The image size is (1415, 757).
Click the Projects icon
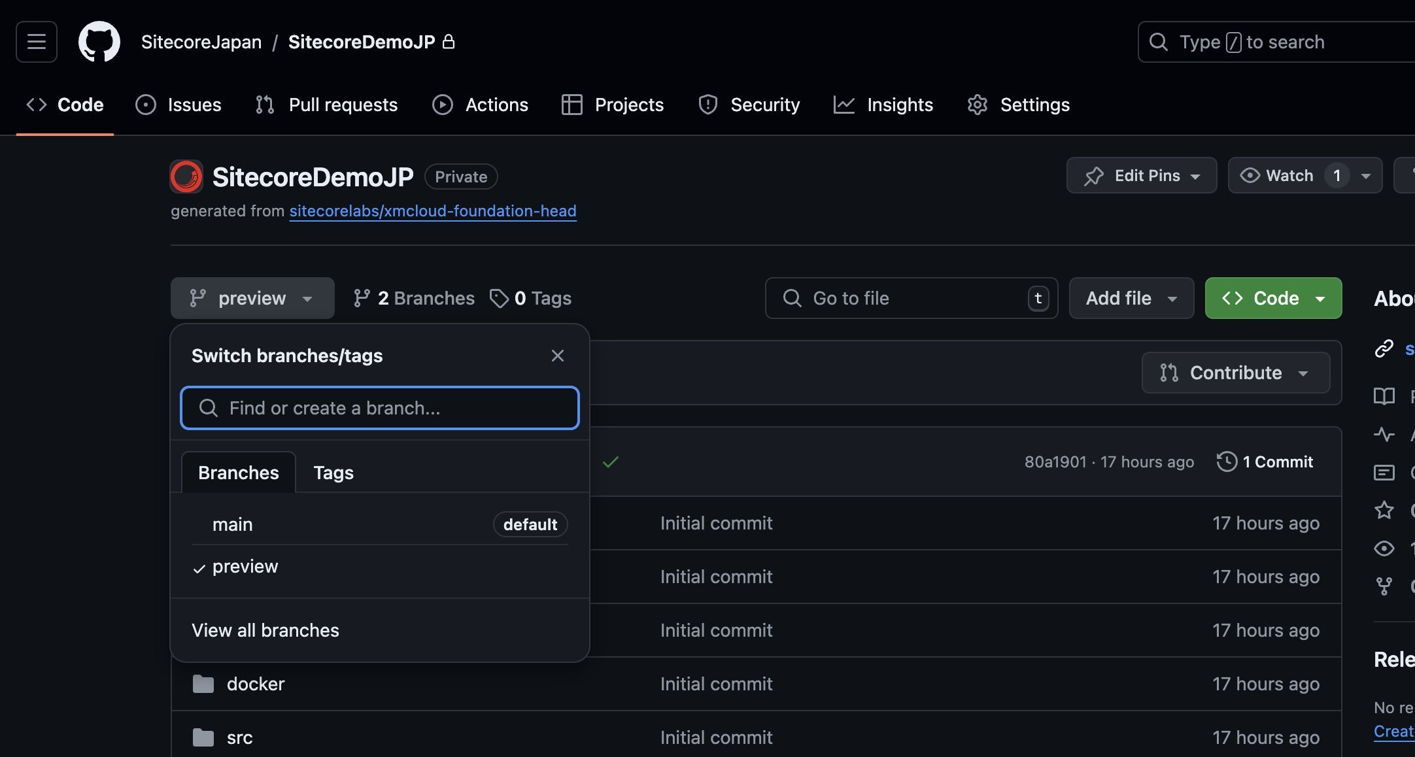coord(571,104)
